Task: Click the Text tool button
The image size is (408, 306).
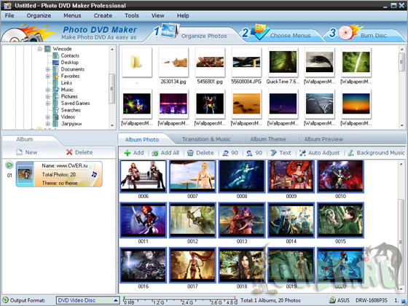Action: point(280,153)
